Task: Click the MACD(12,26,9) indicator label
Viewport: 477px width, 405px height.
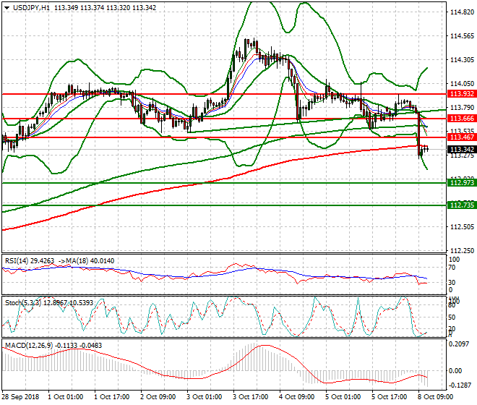Action: click(29, 346)
